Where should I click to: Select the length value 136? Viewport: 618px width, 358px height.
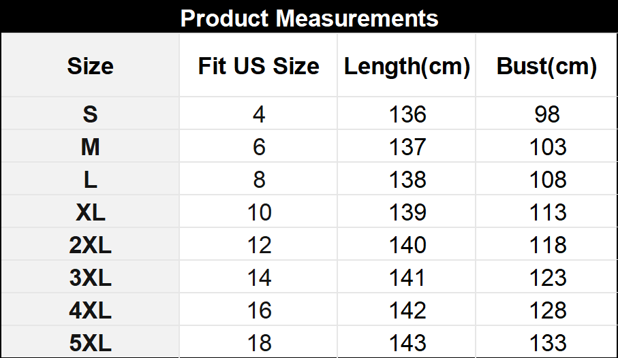click(x=407, y=114)
